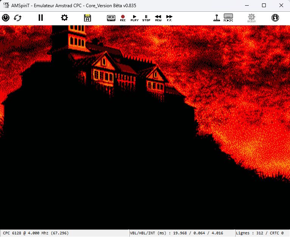Open the DEBUG tools icon
The width and height of the screenshot is (290, 237).
[251, 18]
